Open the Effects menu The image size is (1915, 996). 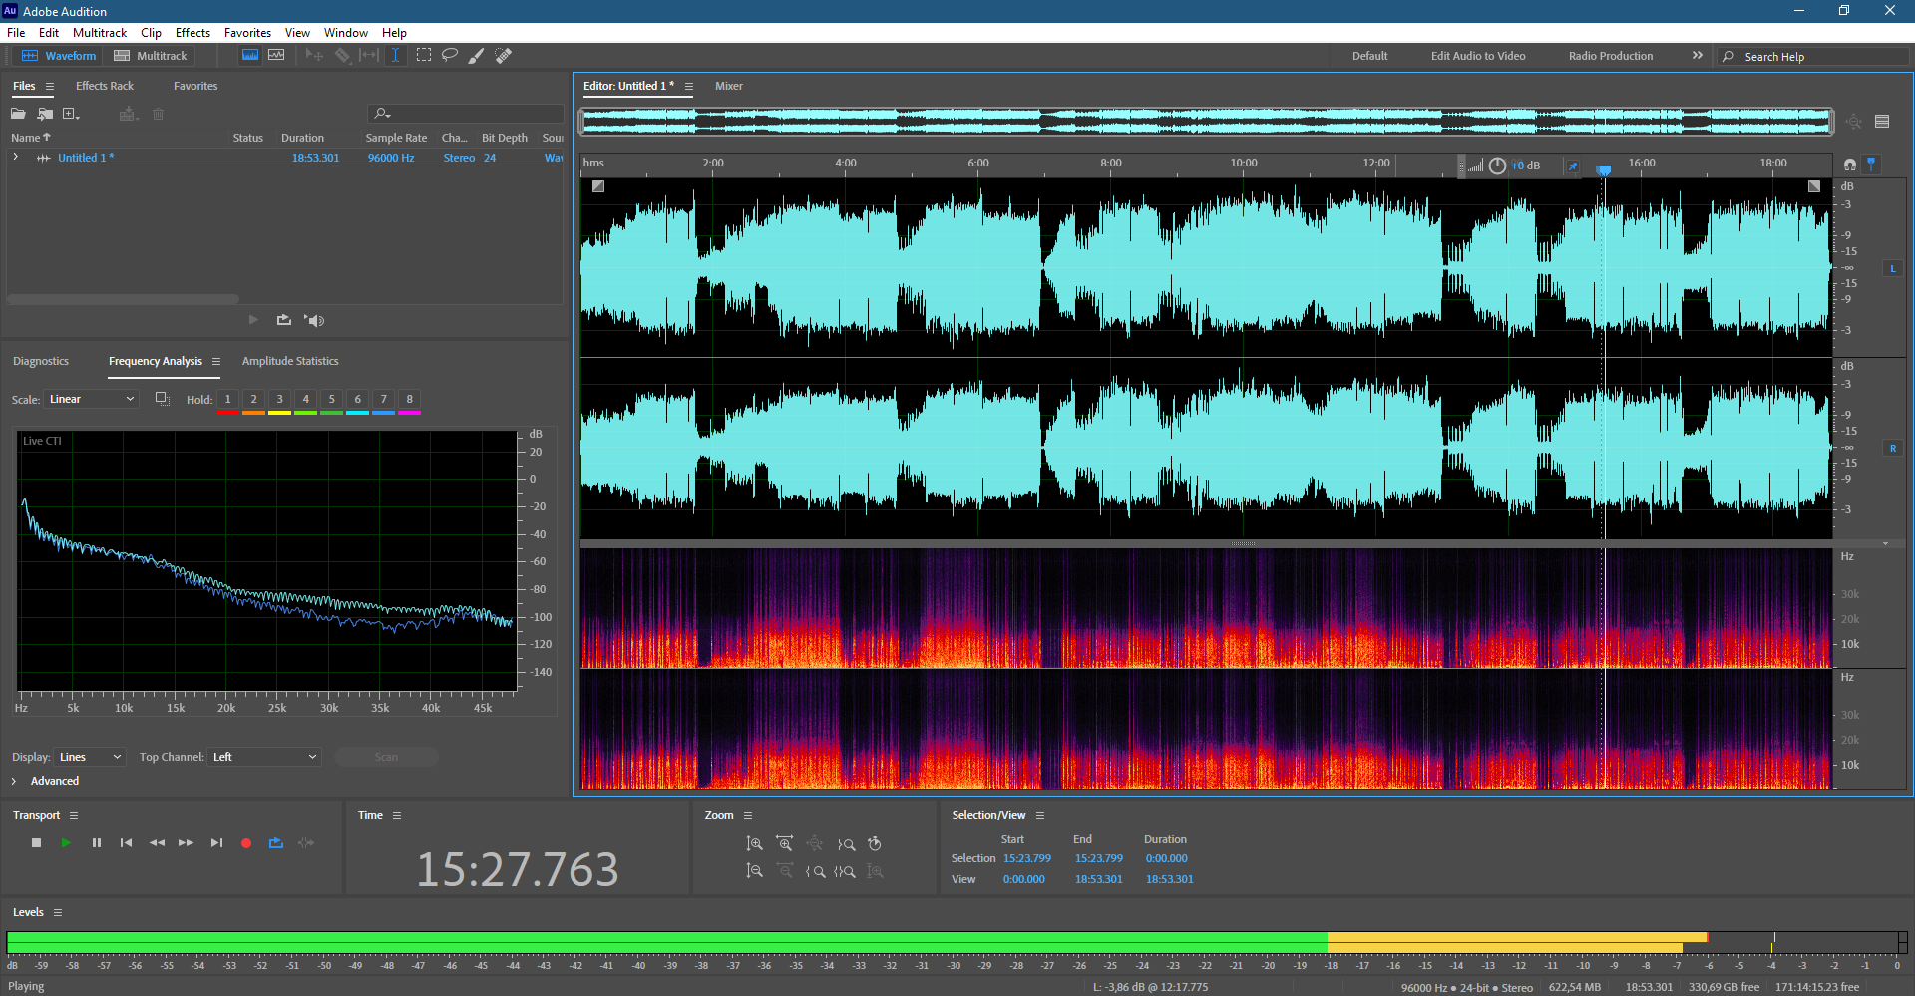click(192, 33)
